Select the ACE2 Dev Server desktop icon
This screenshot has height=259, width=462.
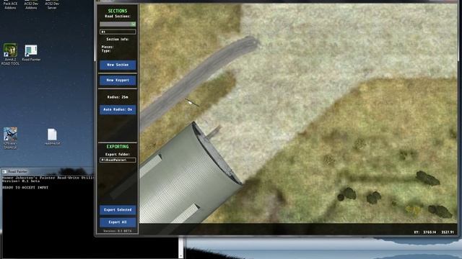(52, 5)
